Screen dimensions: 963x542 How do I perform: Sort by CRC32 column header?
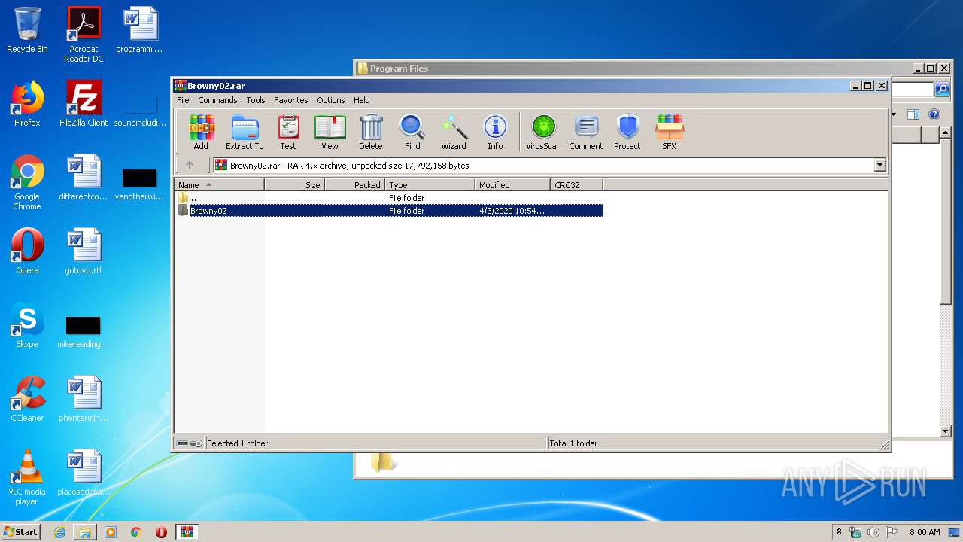pyautogui.click(x=576, y=184)
